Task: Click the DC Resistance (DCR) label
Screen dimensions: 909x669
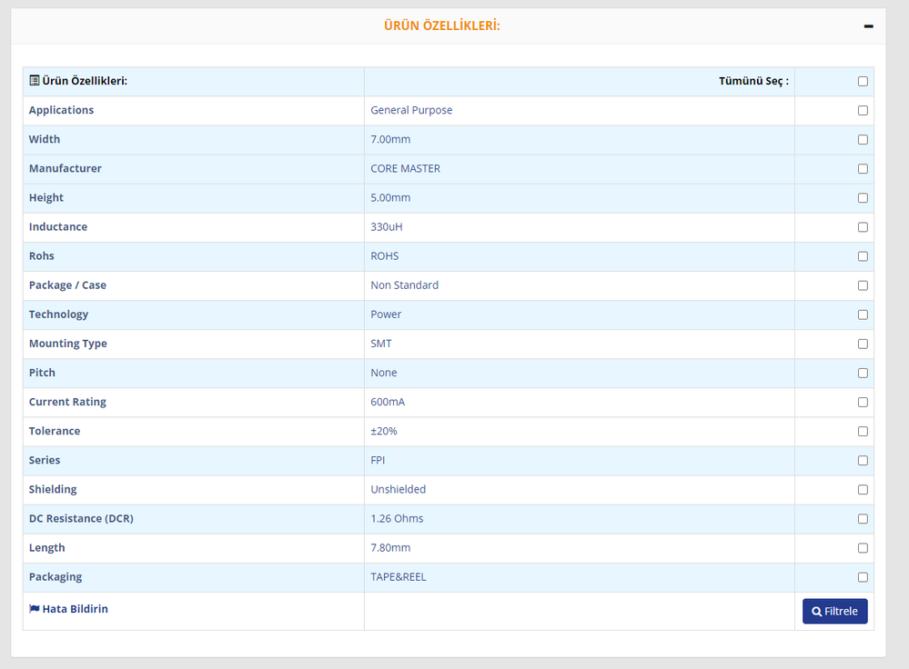Action: (81, 518)
